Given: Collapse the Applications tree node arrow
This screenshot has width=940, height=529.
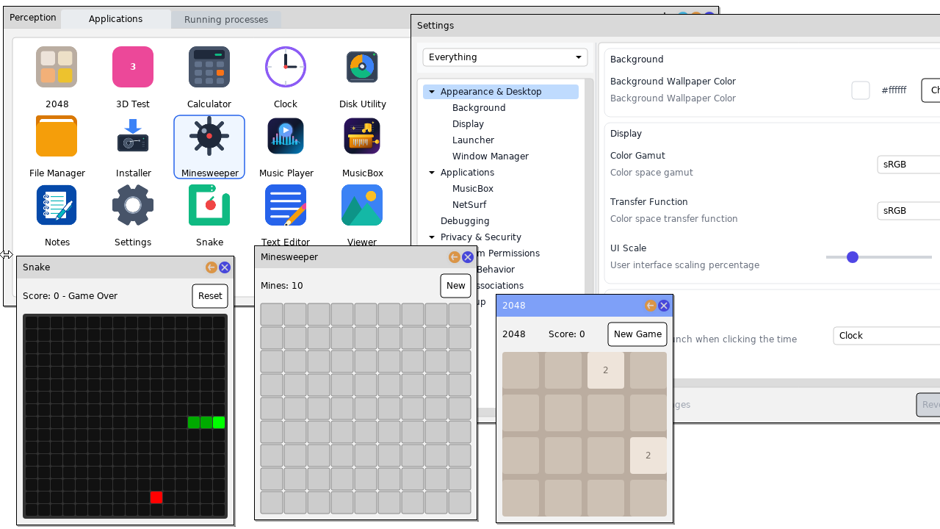Looking at the screenshot, I should (432, 173).
